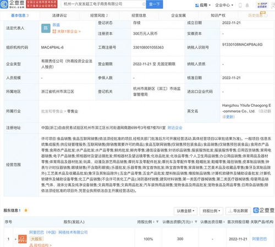Switch to the 基本信息 tab
Screen dimensions: 275x247
(x=20, y=15)
